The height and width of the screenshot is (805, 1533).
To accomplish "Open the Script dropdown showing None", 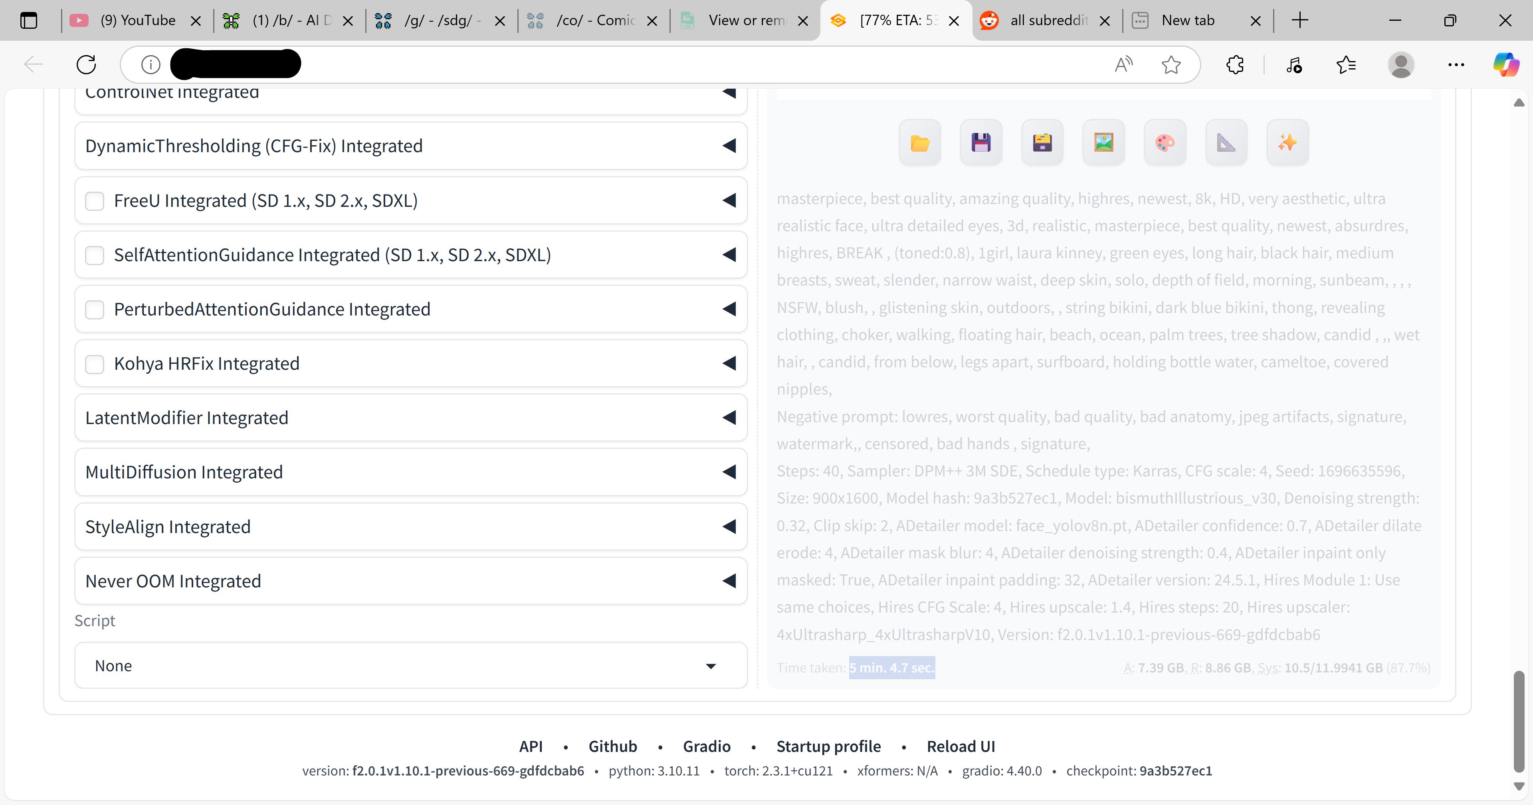I will pos(411,666).
